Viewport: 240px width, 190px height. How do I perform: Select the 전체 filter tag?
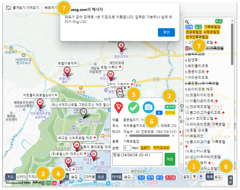189,27
